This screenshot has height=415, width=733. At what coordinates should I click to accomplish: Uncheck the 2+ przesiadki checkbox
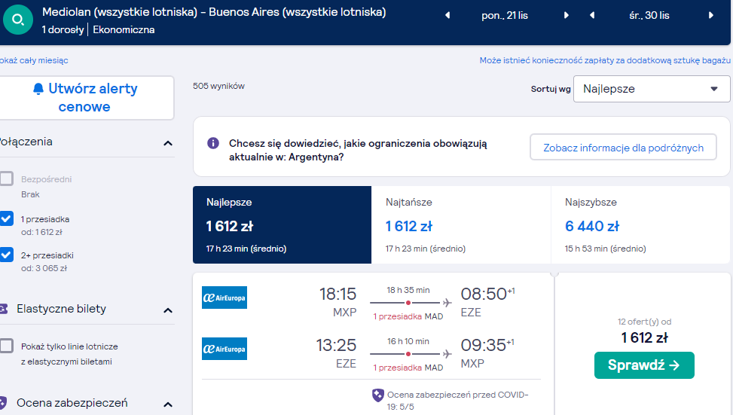(x=7, y=255)
